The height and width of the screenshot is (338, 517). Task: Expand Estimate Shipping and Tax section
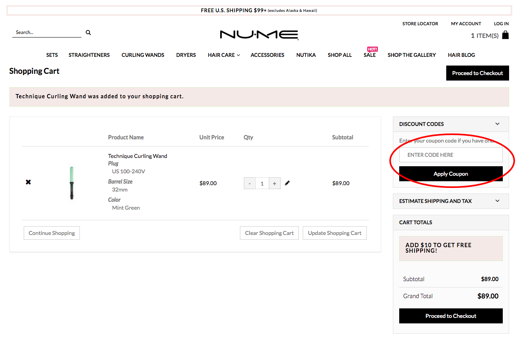[x=451, y=201]
